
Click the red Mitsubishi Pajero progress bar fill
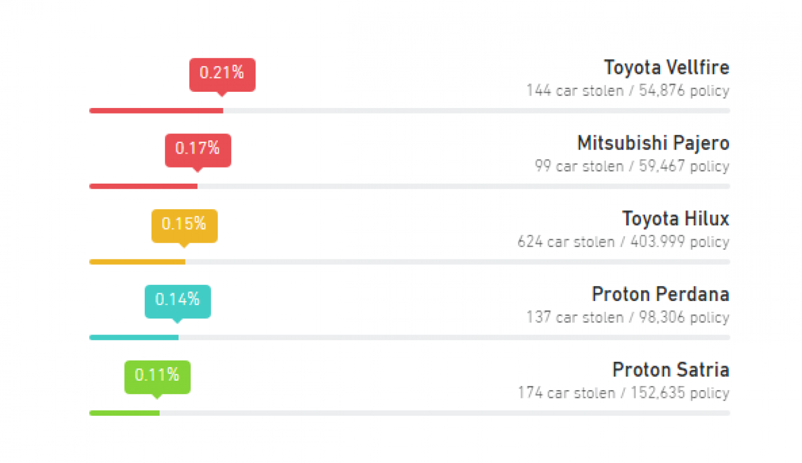click(x=144, y=186)
